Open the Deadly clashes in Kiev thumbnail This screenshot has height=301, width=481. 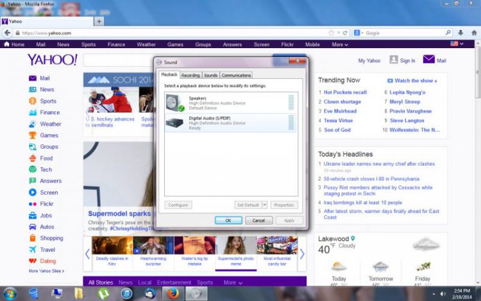click(112, 251)
